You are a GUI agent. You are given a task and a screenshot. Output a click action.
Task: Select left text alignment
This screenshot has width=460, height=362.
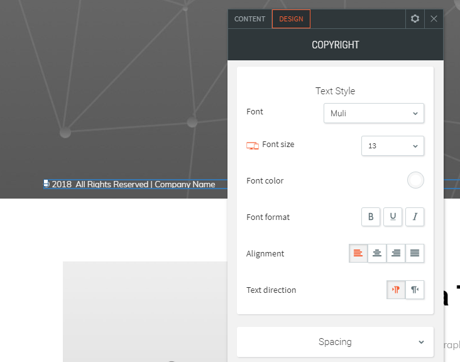click(x=358, y=253)
